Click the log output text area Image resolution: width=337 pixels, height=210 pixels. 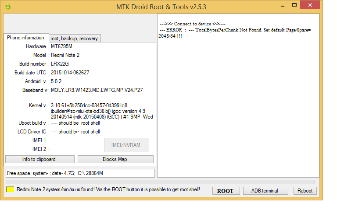[238, 95]
